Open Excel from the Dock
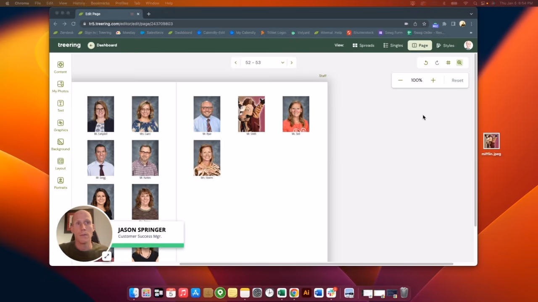 click(282, 293)
